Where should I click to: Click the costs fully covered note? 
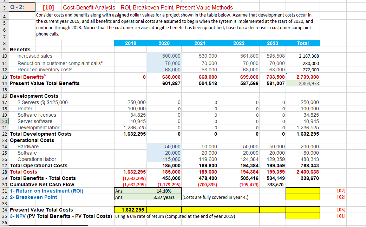pos(215,197)
